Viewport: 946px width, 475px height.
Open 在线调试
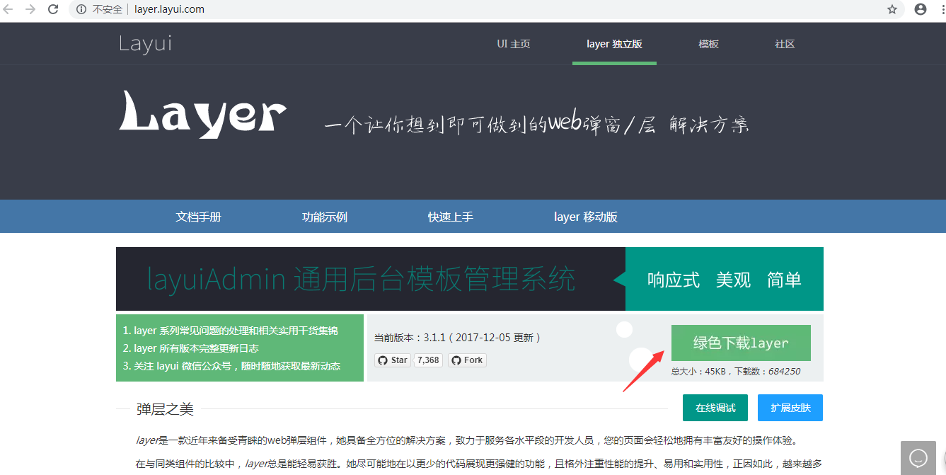[x=715, y=408]
